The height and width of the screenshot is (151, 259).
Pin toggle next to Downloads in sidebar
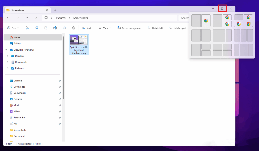60,87
